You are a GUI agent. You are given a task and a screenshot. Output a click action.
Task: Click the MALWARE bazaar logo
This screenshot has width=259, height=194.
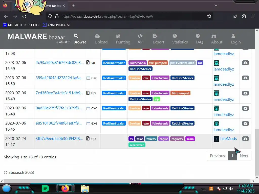point(39,38)
